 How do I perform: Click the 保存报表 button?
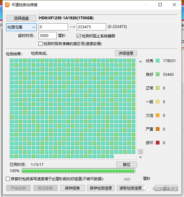pyautogui.click(x=72, y=188)
